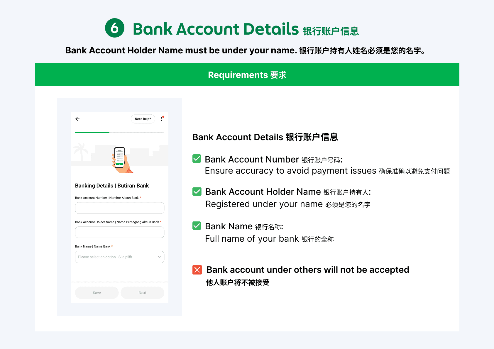Image resolution: width=494 pixels, height=349 pixels.
Task: Click the red X not-accepted icon
Action: click(197, 270)
